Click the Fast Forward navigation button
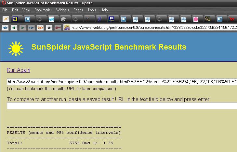Screen dimensions: 237x152 pyautogui.click(x=32, y=28)
